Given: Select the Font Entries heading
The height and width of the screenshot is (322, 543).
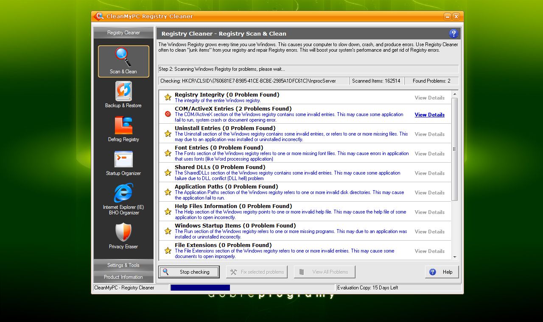Looking at the screenshot, I should [219, 147].
